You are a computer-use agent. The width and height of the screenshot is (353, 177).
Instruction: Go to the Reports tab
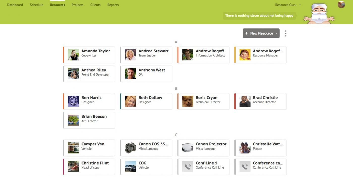(113, 5)
